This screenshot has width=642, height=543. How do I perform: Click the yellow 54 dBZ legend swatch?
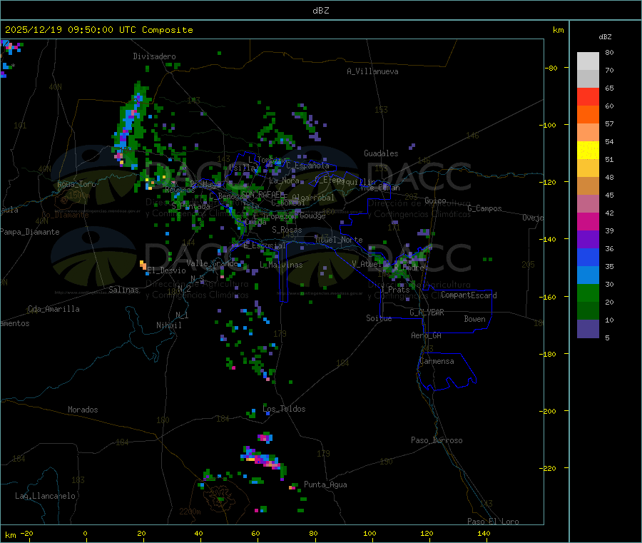point(588,151)
